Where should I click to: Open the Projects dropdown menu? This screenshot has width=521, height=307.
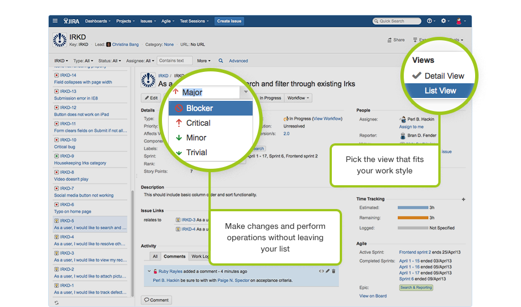click(x=125, y=21)
